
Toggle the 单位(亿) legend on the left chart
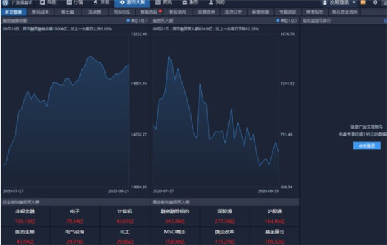(137, 21)
